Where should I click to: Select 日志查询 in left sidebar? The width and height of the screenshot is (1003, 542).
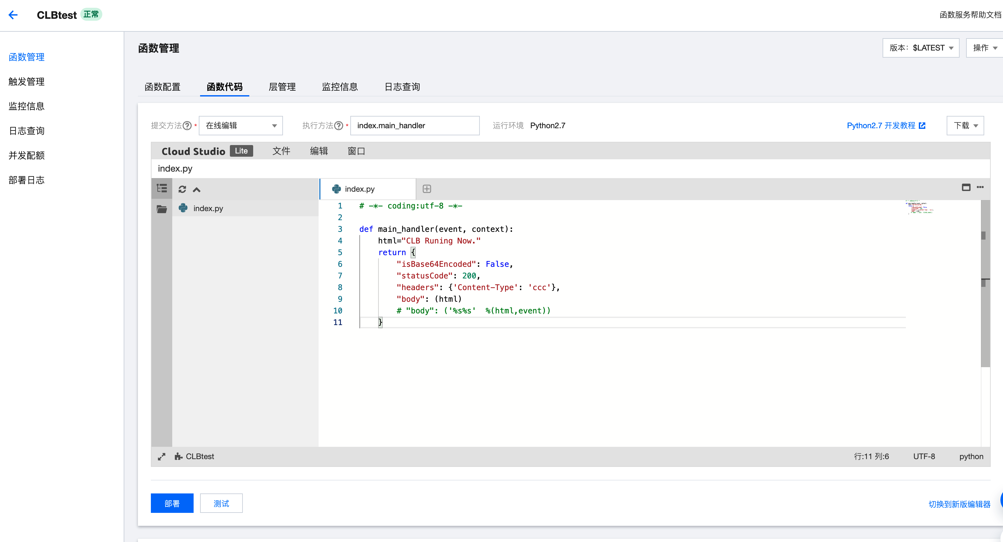(x=27, y=131)
